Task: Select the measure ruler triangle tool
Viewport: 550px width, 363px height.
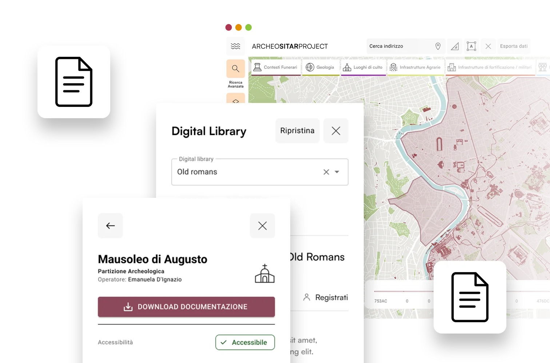Action: click(455, 46)
